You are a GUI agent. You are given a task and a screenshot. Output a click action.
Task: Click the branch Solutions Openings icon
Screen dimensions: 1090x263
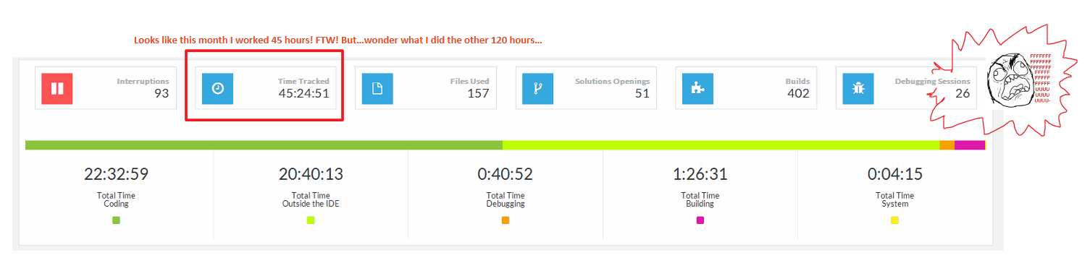point(537,88)
